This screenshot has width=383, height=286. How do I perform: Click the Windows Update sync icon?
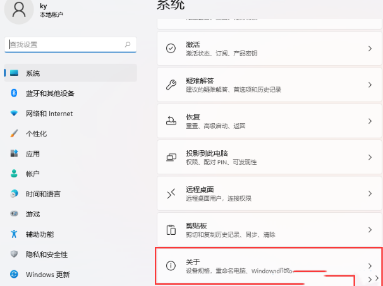pos(13,275)
